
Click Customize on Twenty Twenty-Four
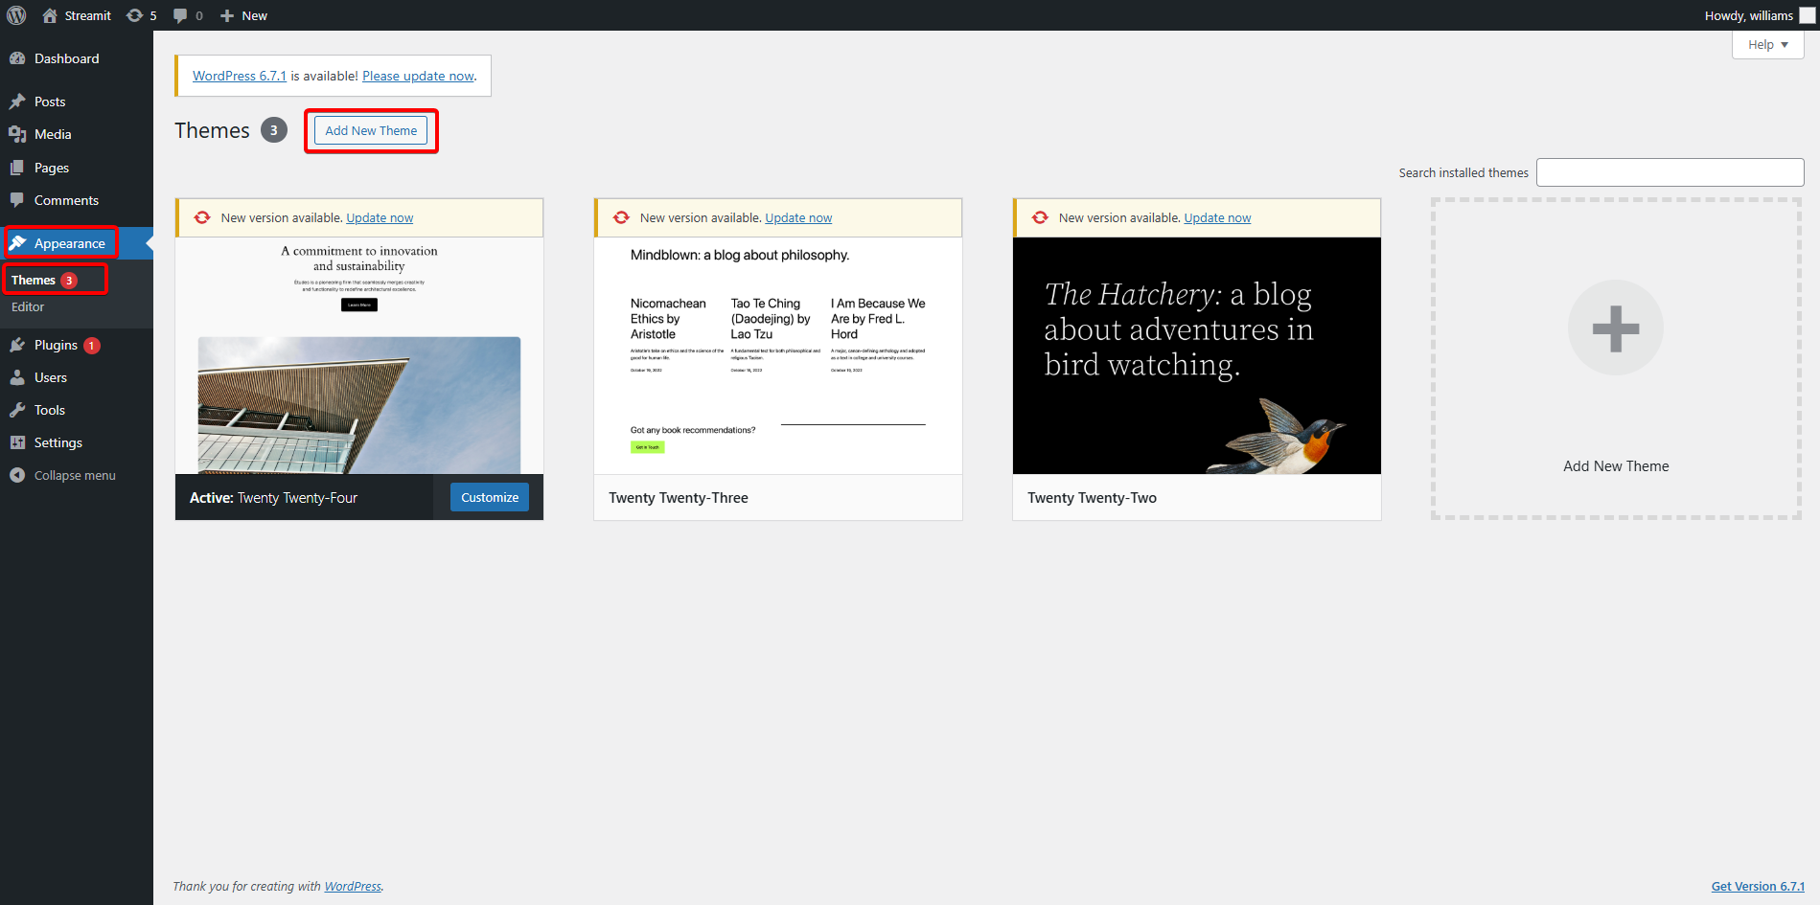pyautogui.click(x=490, y=497)
